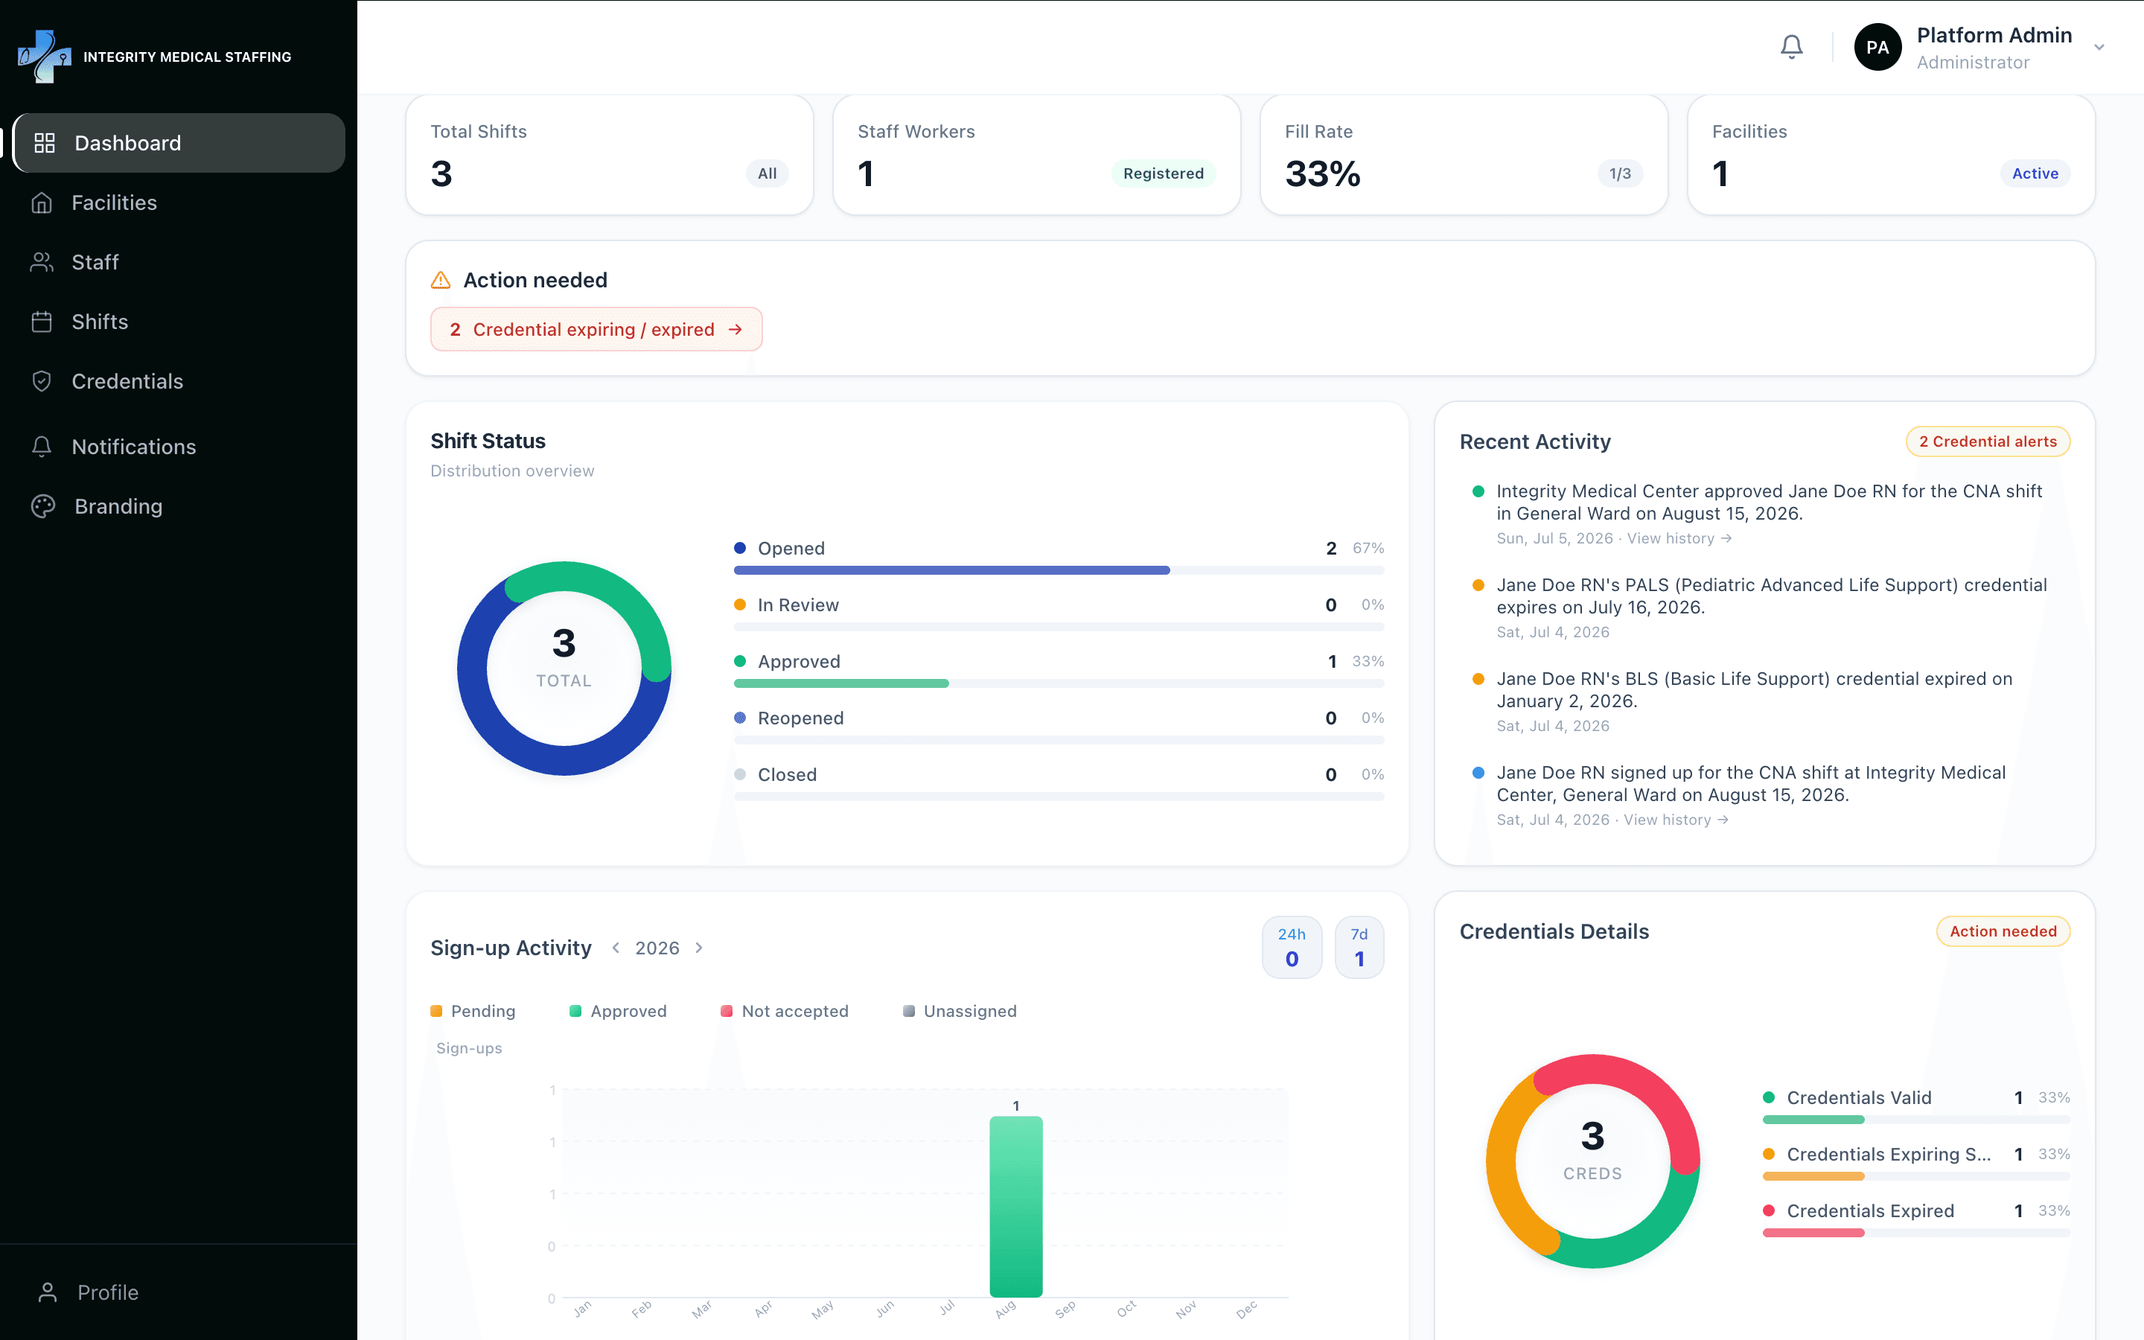Open the Profile menu item
The height and width of the screenshot is (1340, 2144).
[x=180, y=1292]
